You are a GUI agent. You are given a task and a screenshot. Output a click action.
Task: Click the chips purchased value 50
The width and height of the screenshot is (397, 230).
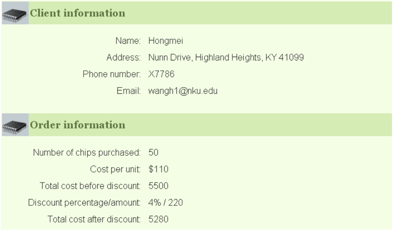153,152
